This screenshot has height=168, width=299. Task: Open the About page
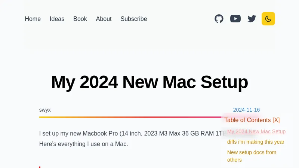(x=104, y=19)
